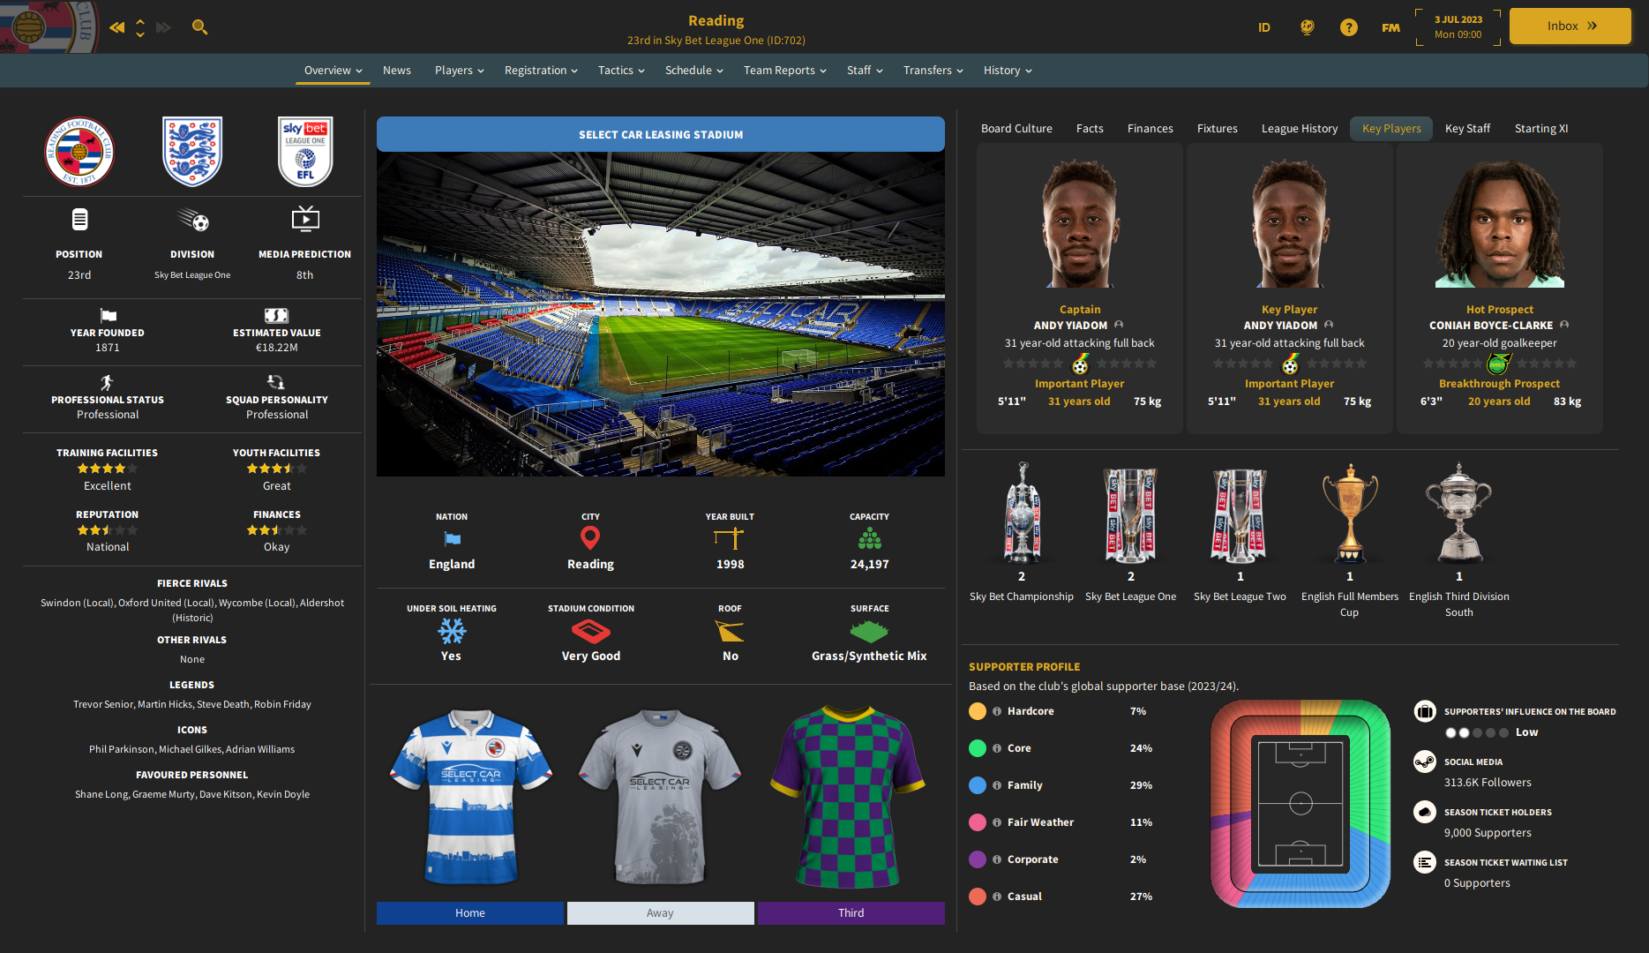Expand the Staff dropdown menu
This screenshot has width=1649, height=953.
point(865,71)
